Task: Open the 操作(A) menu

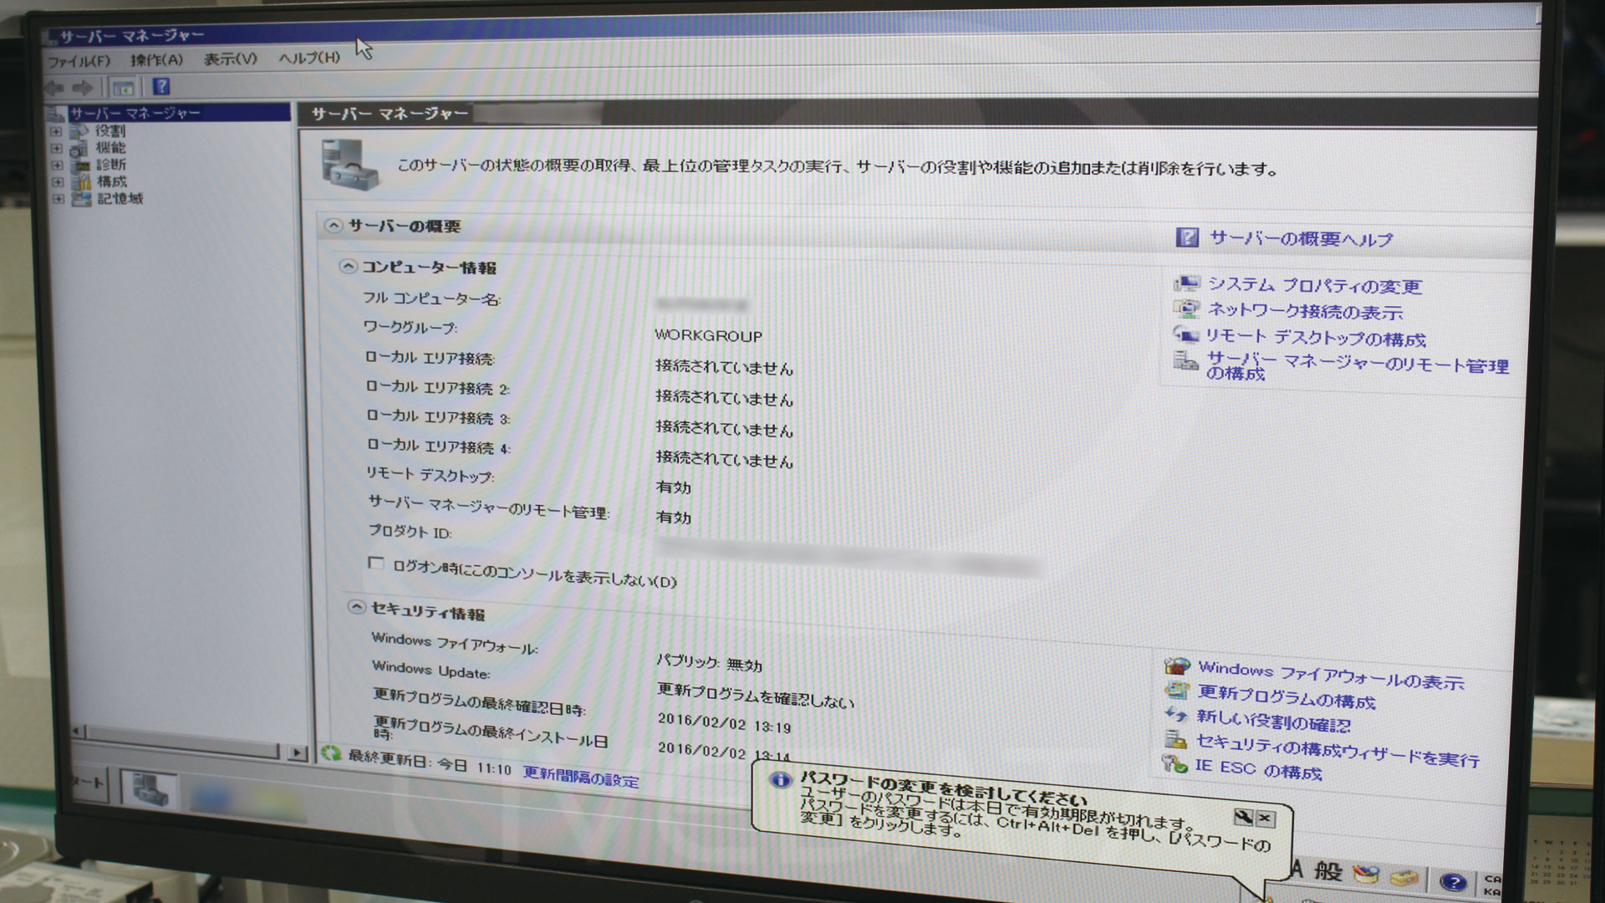Action: 156,59
